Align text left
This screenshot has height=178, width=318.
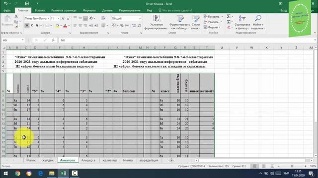pyautogui.click(x=75, y=26)
